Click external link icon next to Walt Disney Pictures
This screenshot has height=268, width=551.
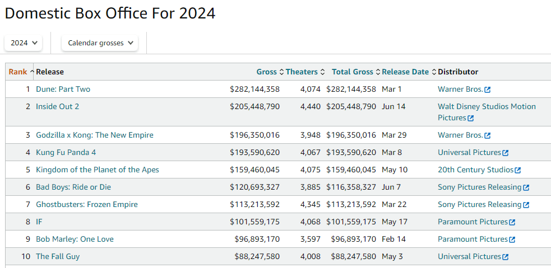coord(470,118)
